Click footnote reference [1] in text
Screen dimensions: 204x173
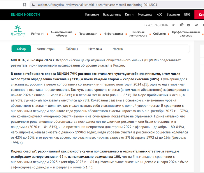tap(146, 84)
